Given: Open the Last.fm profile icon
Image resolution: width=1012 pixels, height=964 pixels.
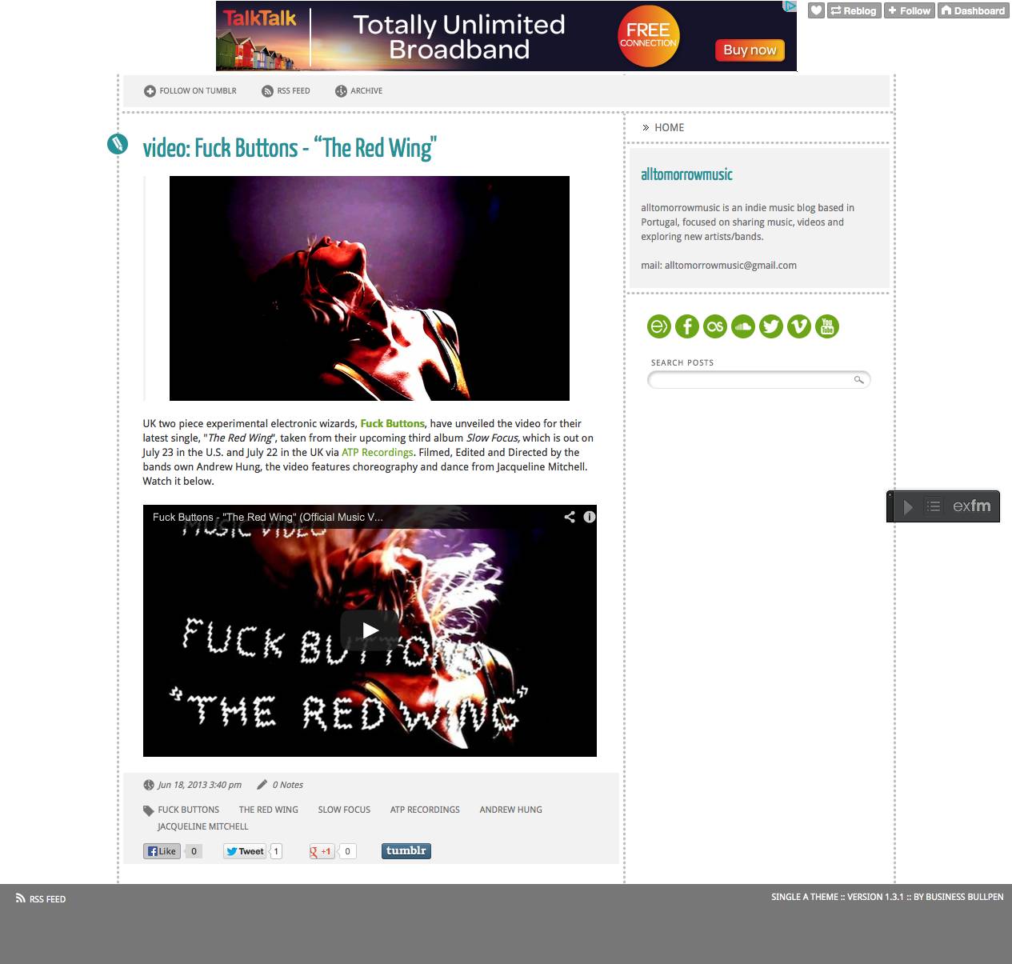Looking at the screenshot, I should point(715,326).
